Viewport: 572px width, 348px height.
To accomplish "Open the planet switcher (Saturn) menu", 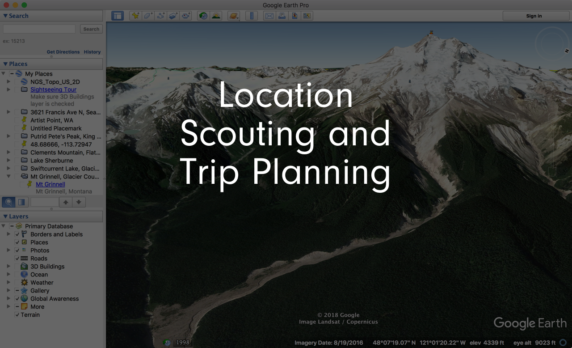I will (234, 16).
